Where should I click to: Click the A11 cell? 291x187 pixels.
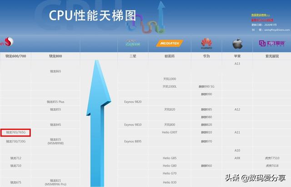[x=237, y=132]
